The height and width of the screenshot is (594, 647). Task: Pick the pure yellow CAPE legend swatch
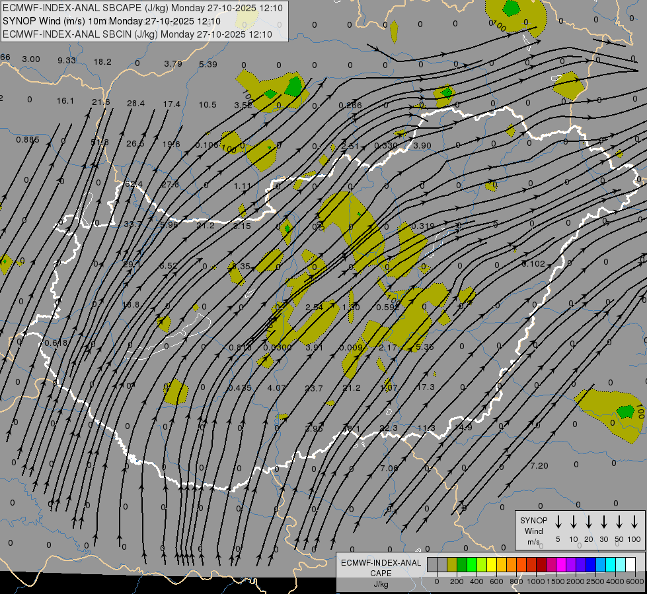(x=492, y=565)
